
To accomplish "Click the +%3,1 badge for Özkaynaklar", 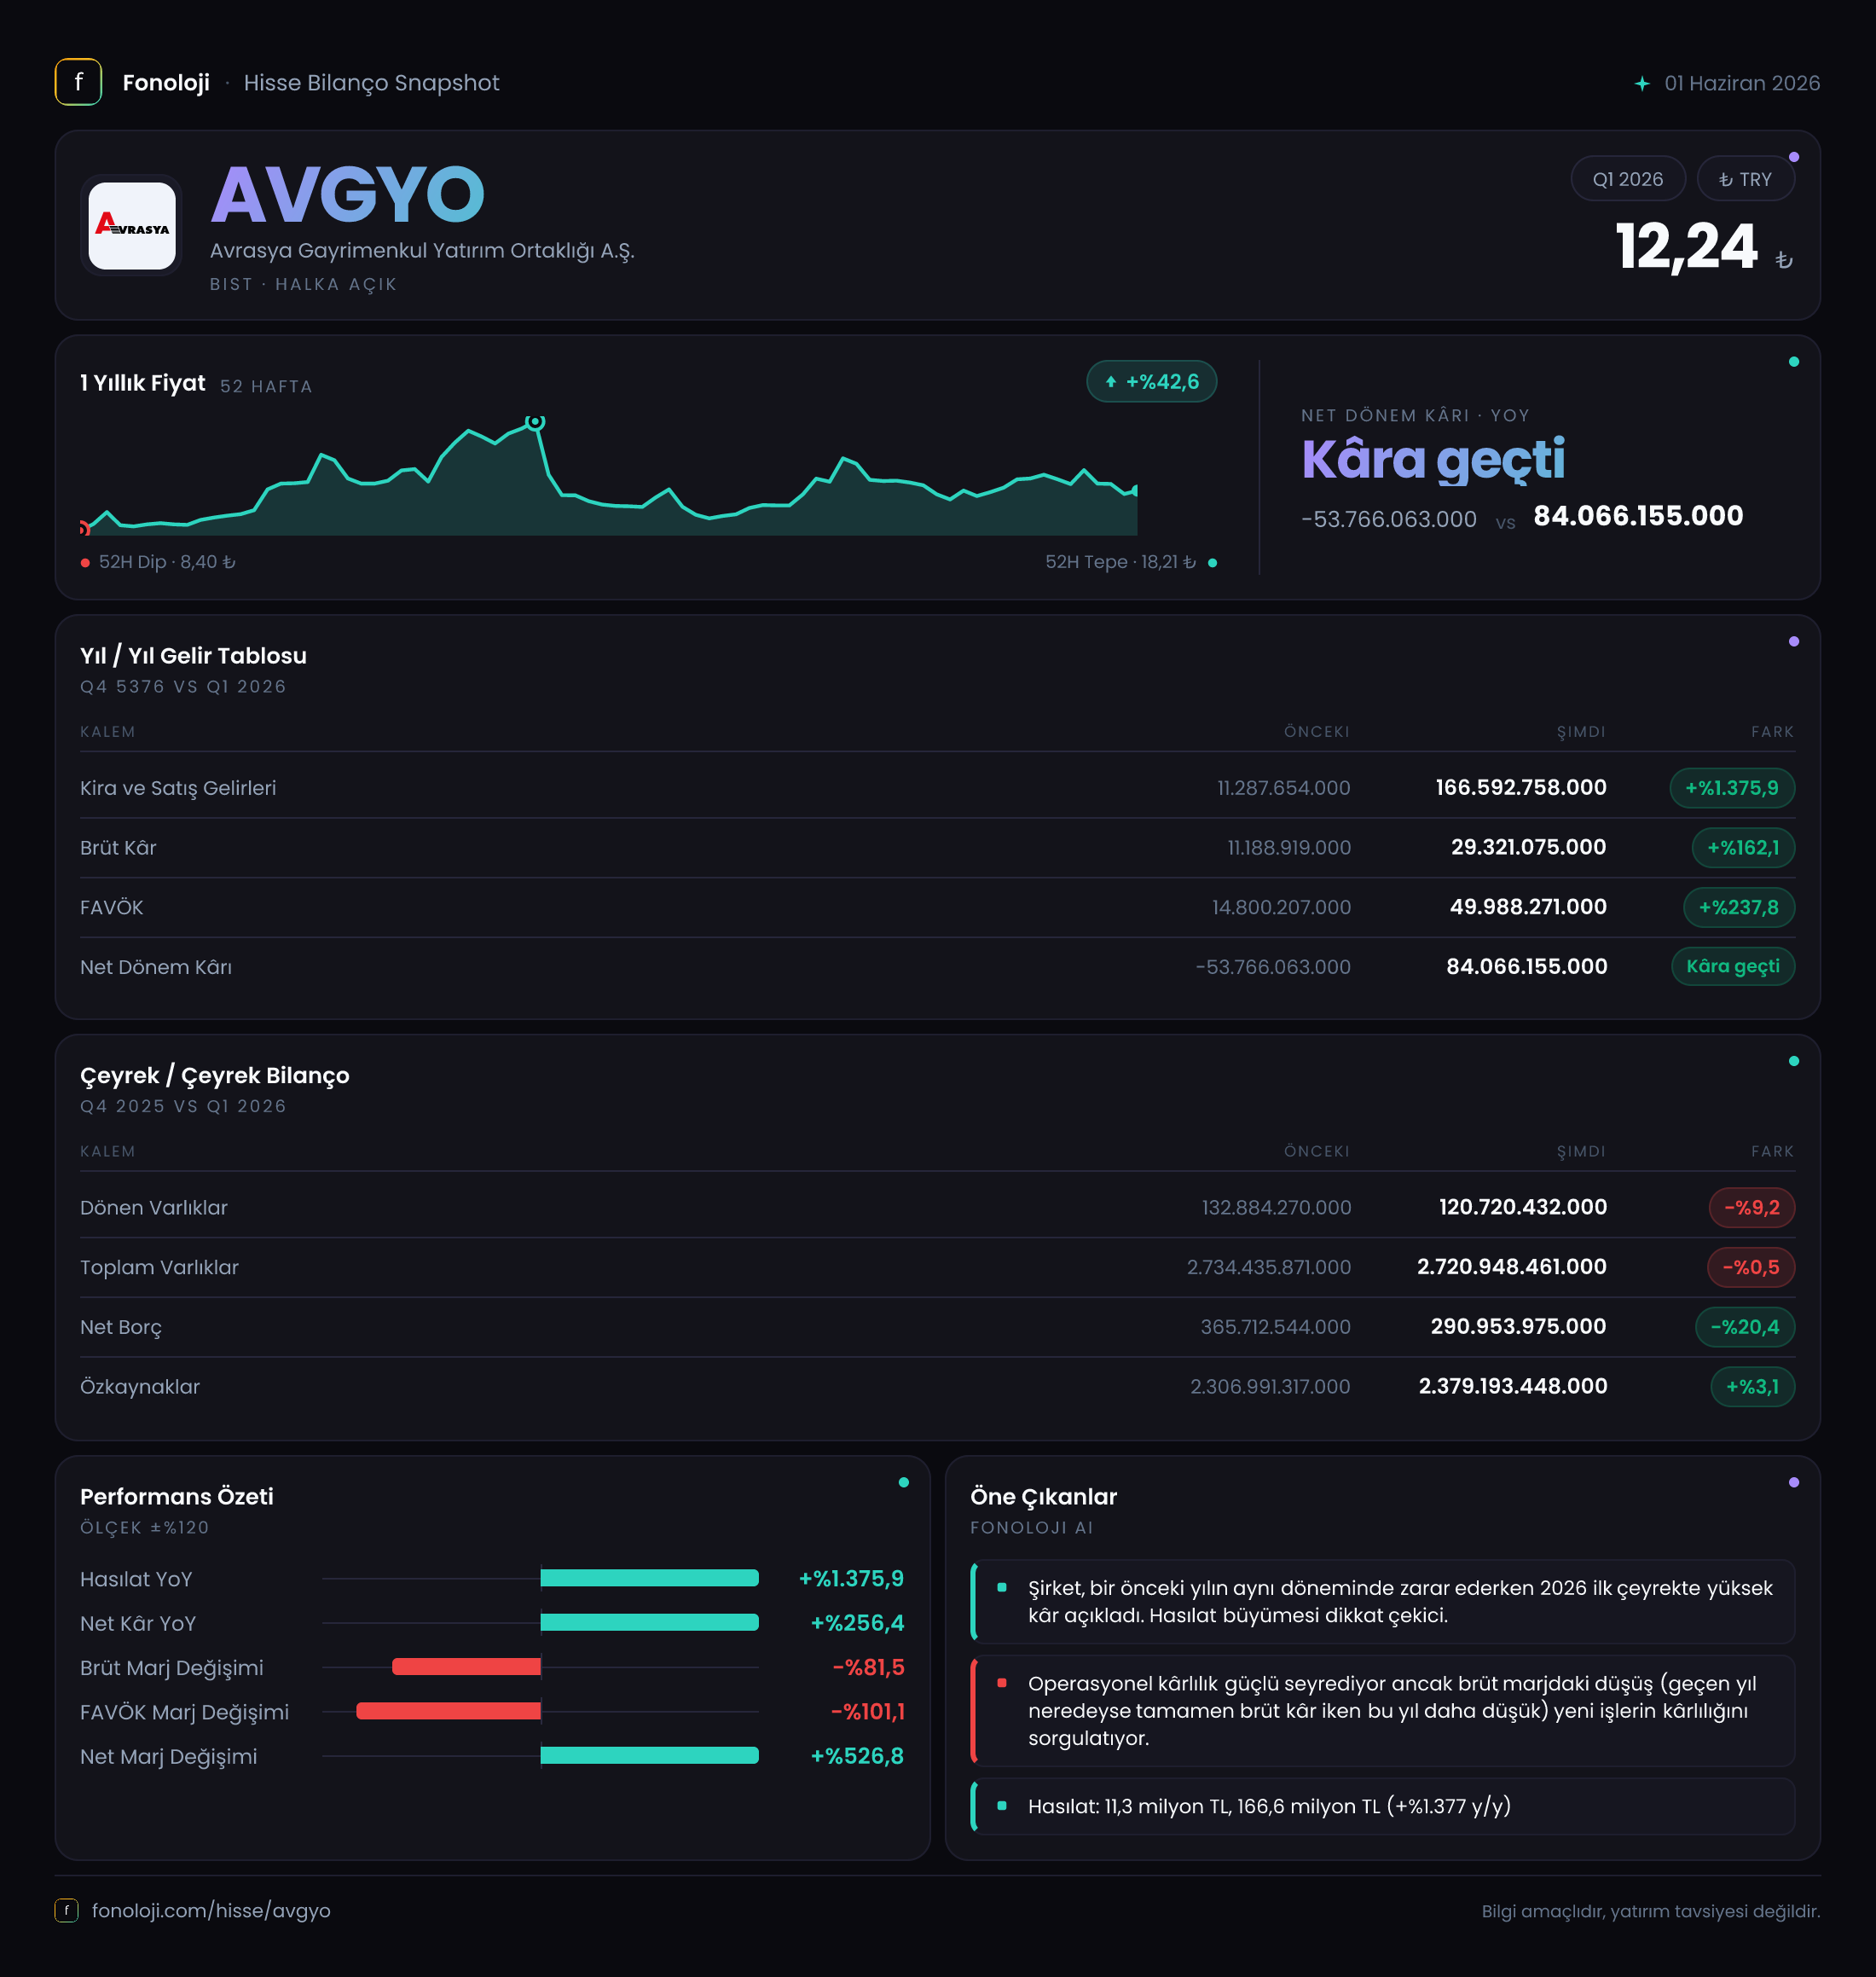I will (1753, 1386).
